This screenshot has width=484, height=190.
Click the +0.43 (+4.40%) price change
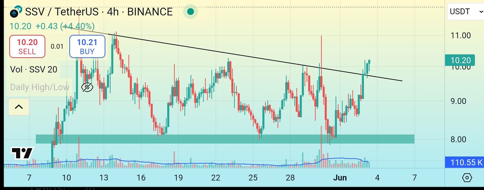tap(65, 26)
